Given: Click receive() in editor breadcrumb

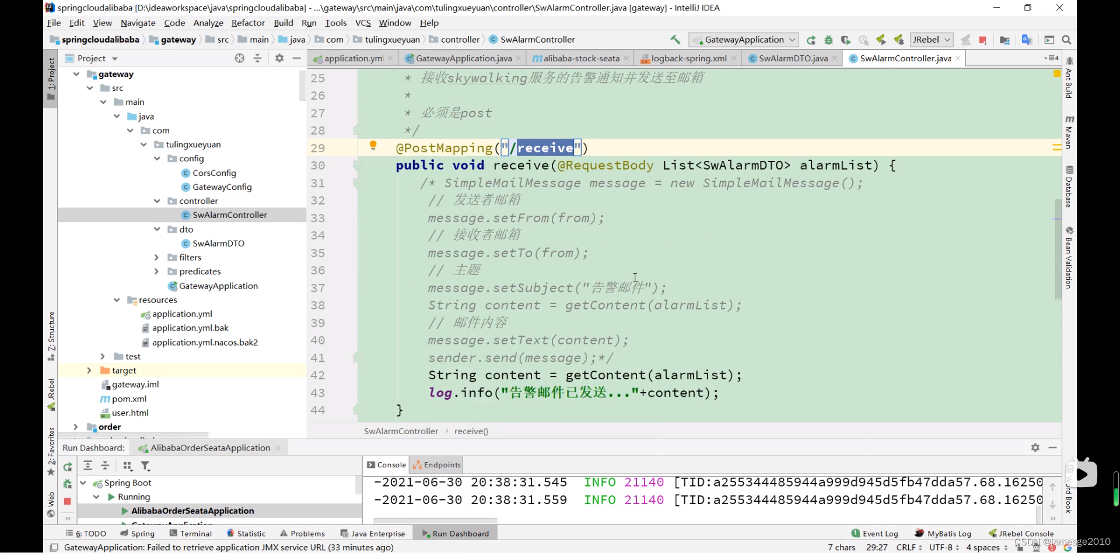Looking at the screenshot, I should click(471, 431).
